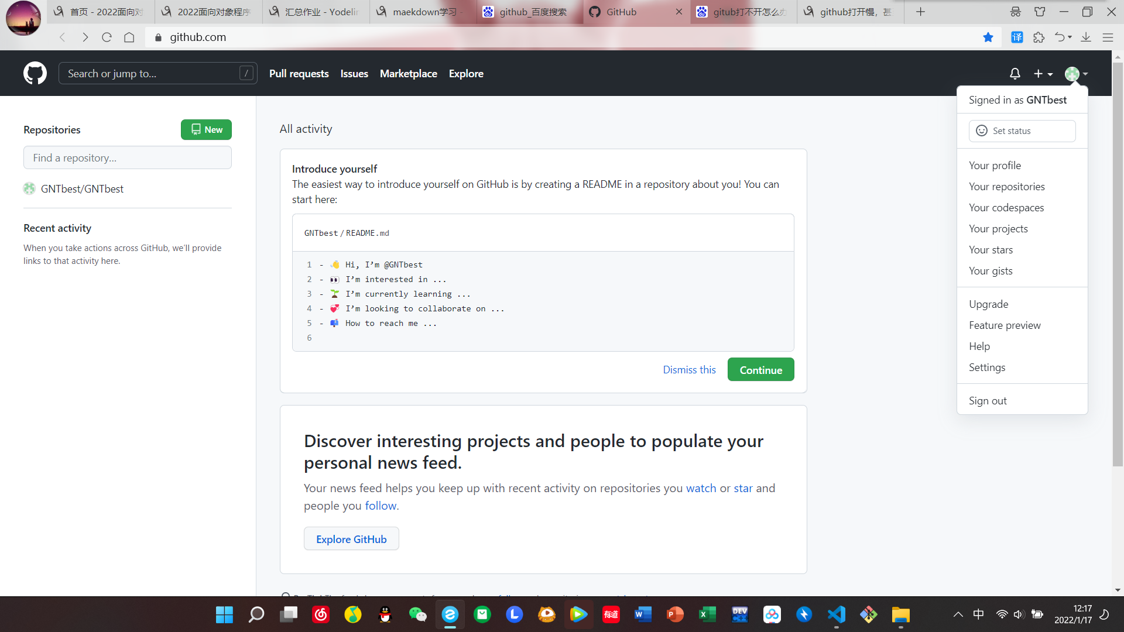
Task: Click the bookmark star in address bar
Action: click(988, 37)
